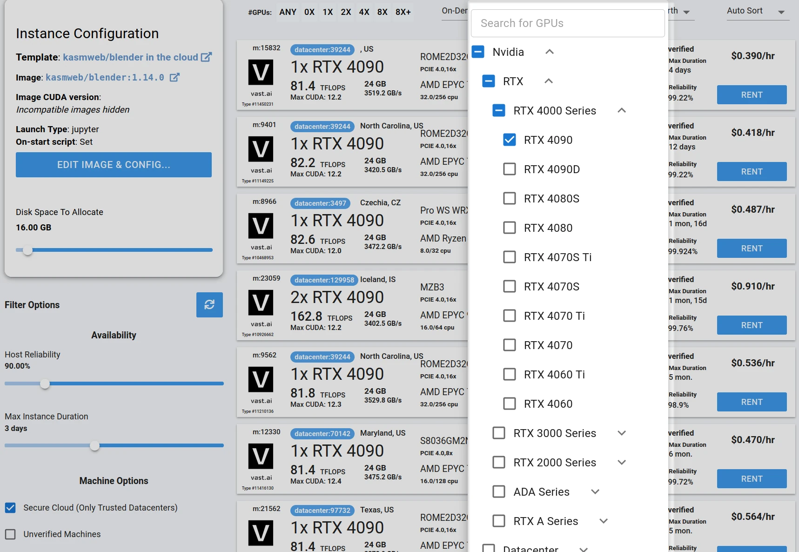Screen dimensions: 799x552
Task: Check the RTX 4060 checkbox
Action: [x=510, y=404]
